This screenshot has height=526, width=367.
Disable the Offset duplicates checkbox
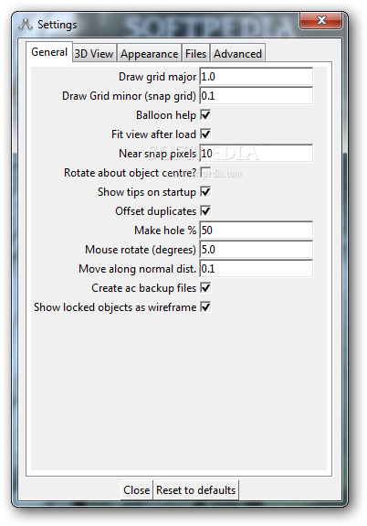[x=205, y=211]
